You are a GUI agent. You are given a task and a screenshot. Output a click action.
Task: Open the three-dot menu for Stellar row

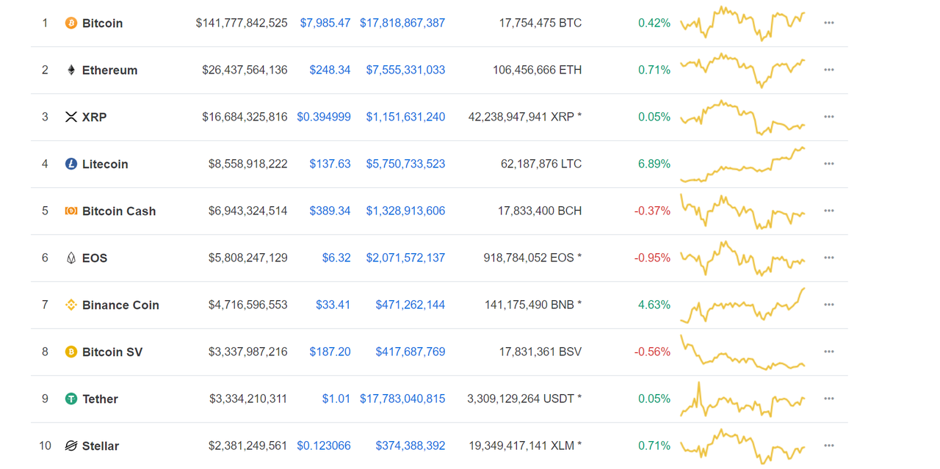829,446
